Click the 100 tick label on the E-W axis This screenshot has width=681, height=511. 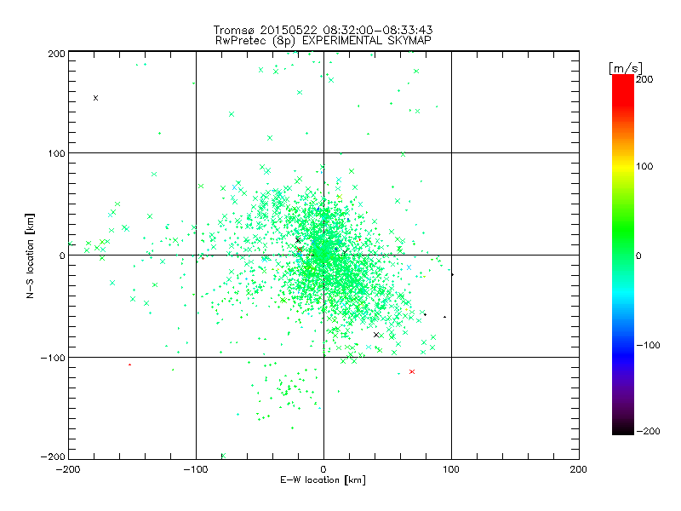coord(451,469)
